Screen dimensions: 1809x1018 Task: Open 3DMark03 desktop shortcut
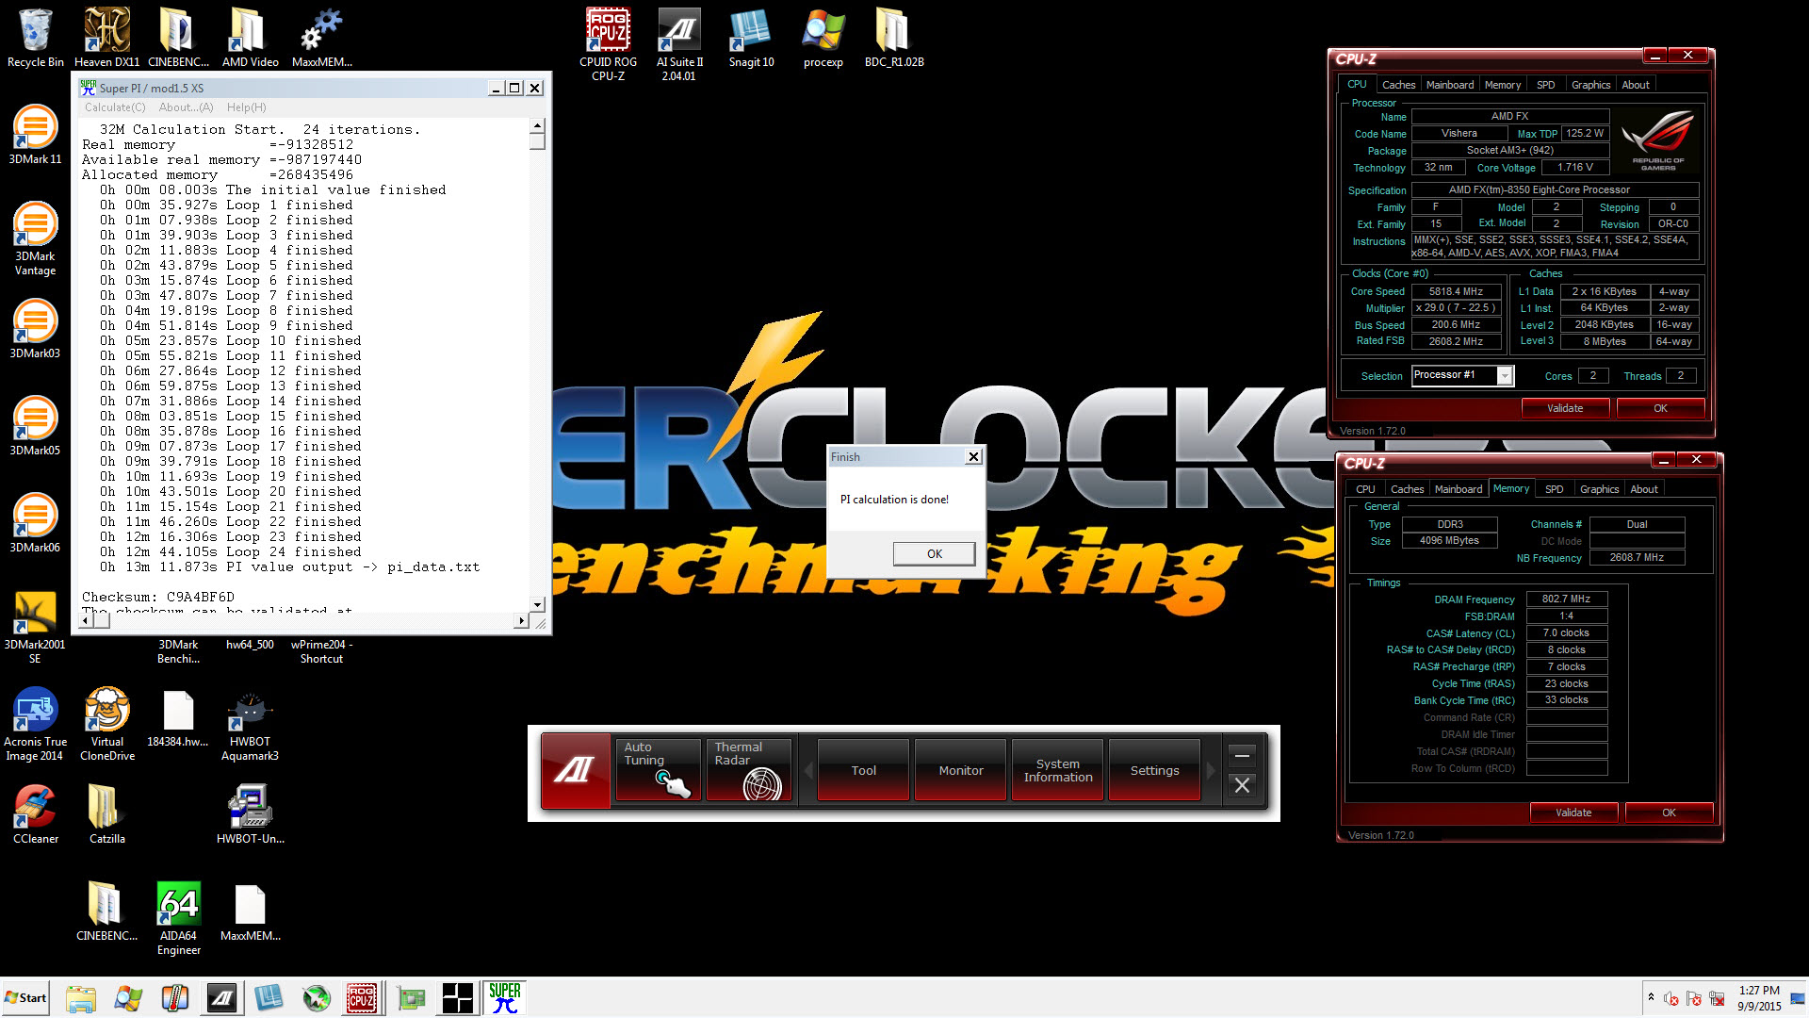[35, 329]
